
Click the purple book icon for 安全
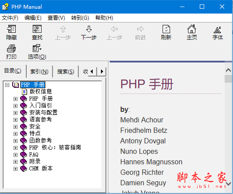pyautogui.click(x=24, y=127)
